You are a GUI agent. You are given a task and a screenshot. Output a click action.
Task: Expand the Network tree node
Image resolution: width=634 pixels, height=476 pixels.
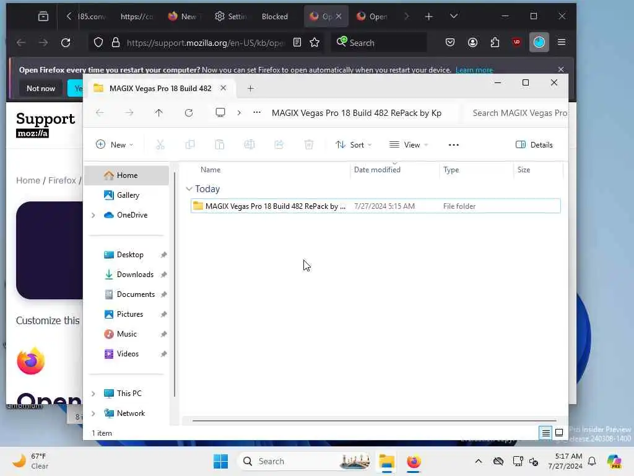pos(93,413)
